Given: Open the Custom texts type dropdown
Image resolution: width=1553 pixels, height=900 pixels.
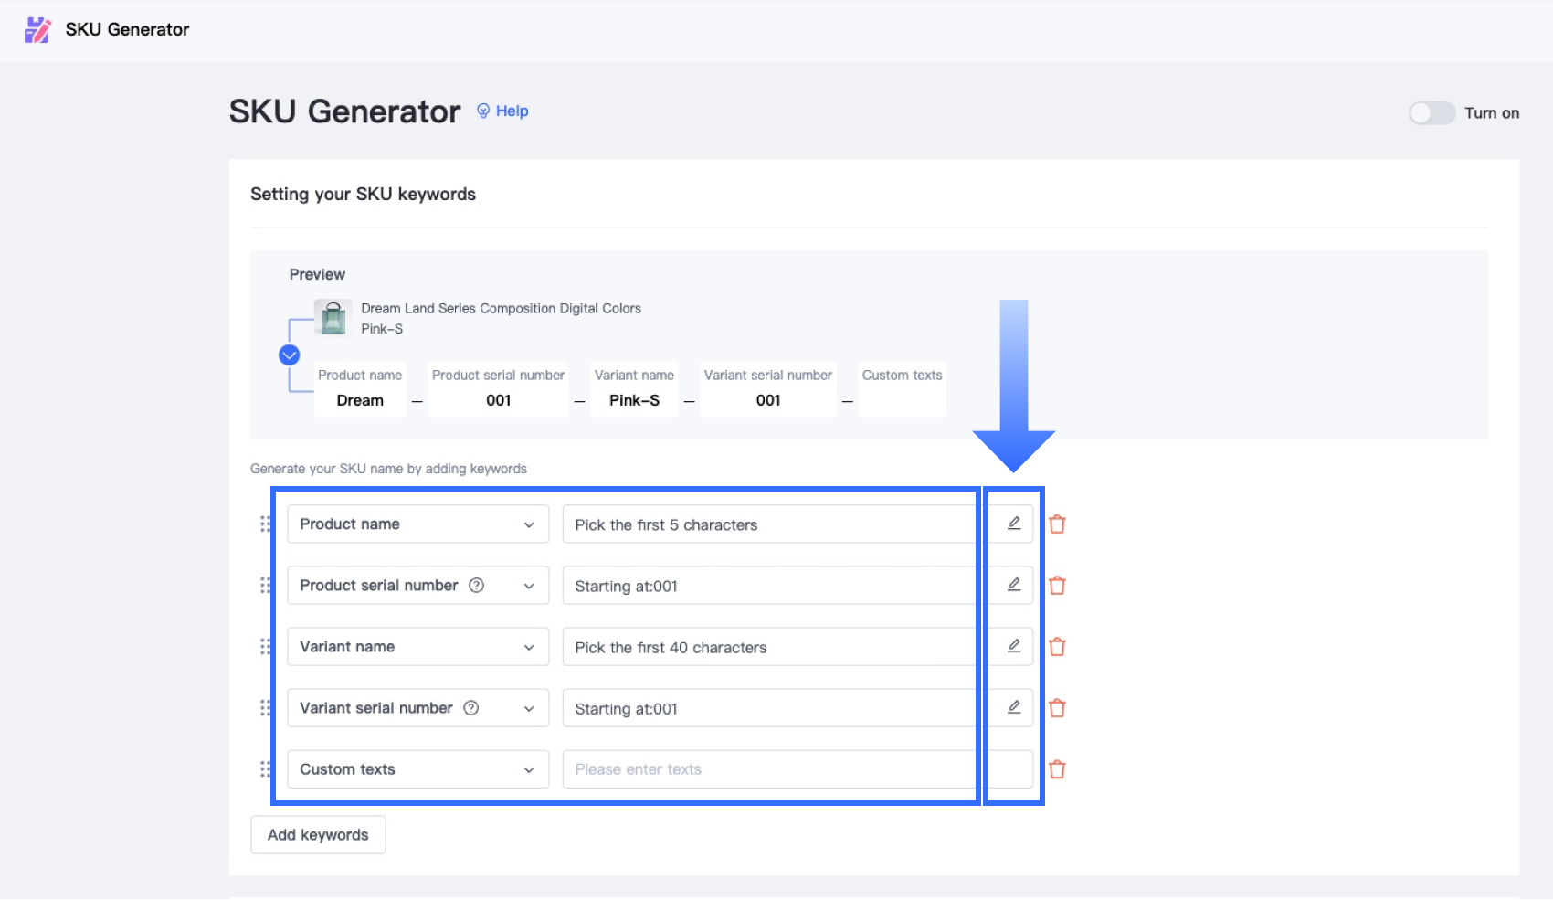Looking at the screenshot, I should 417,769.
